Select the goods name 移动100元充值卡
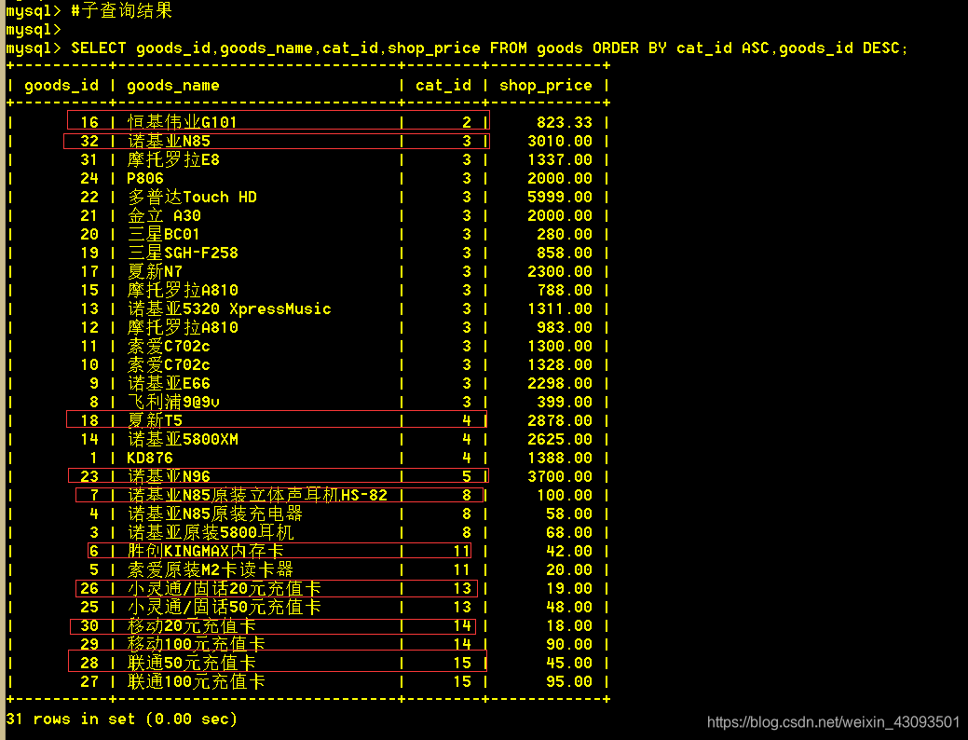Screen dimensions: 968x740 coord(197,644)
